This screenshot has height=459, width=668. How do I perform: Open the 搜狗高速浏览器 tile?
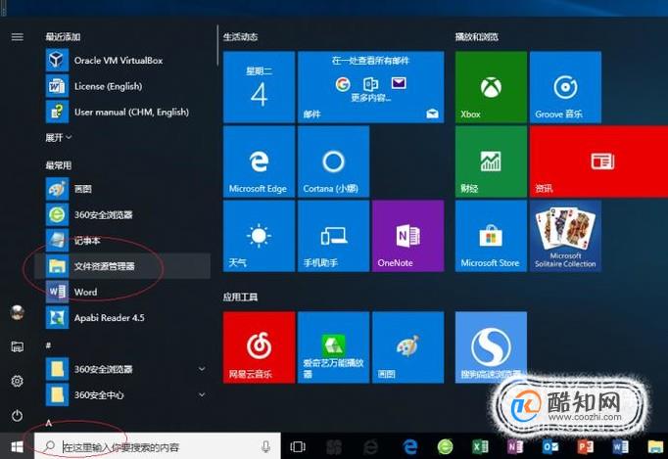(x=491, y=347)
